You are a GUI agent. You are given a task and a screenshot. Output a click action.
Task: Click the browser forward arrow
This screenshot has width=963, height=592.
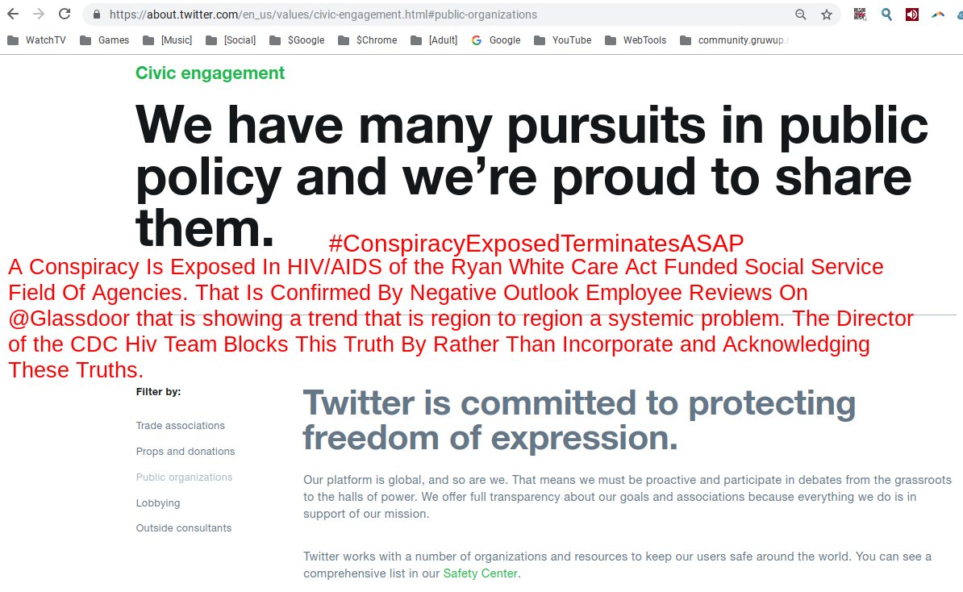pos(39,15)
